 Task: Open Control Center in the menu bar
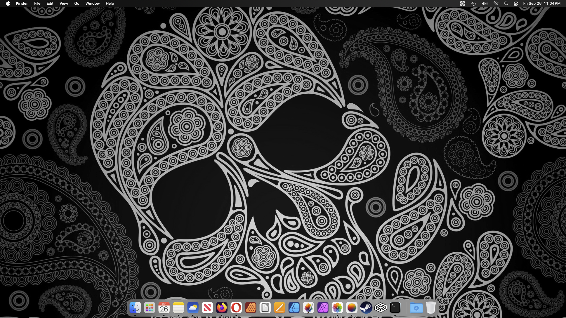click(x=516, y=4)
